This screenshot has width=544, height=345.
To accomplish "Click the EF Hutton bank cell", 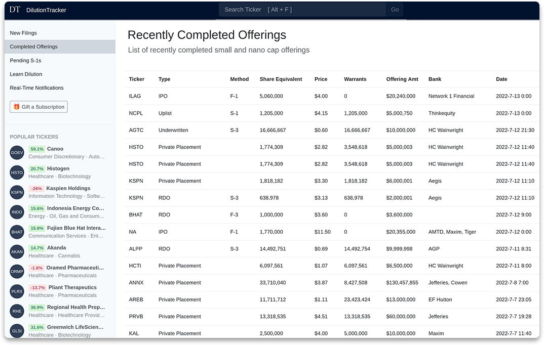I will 440,299.
